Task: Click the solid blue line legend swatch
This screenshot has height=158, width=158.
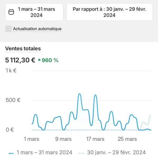Action: click(11, 153)
